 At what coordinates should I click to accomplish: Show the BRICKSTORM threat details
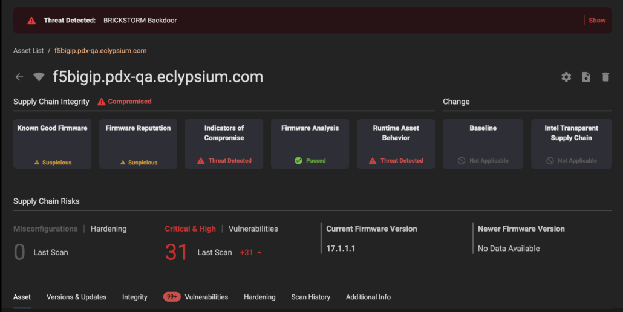pos(596,21)
